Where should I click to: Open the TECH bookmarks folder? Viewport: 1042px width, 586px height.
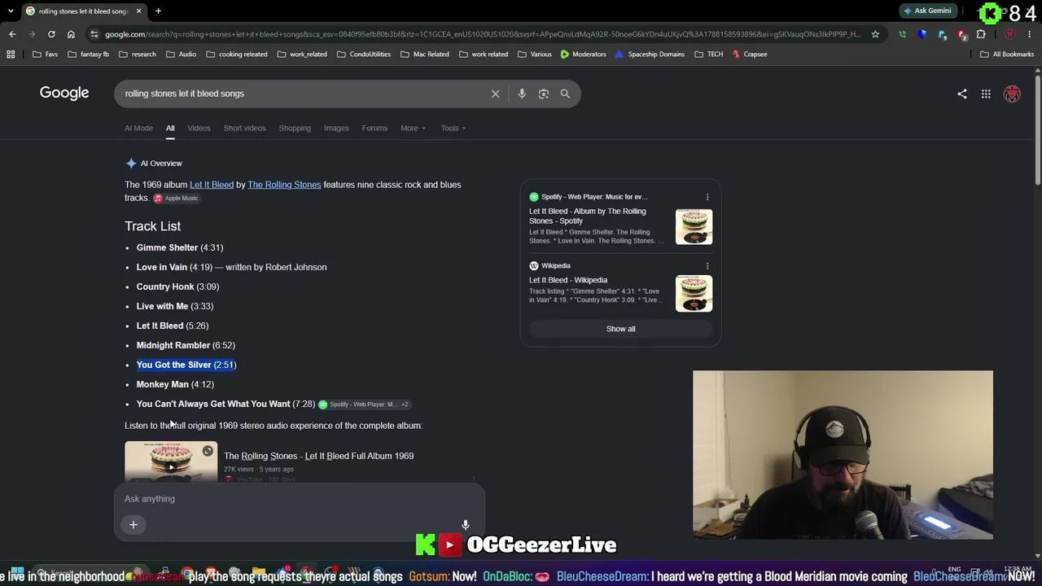click(x=708, y=55)
